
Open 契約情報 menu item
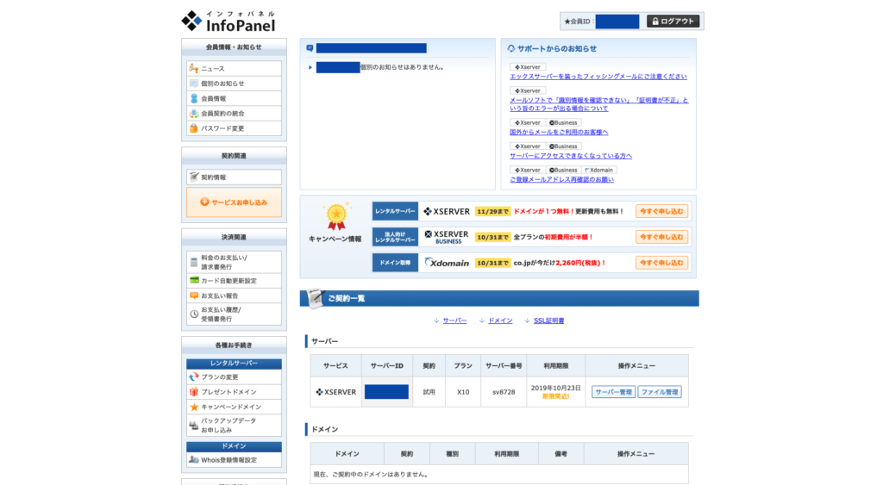pyautogui.click(x=234, y=177)
